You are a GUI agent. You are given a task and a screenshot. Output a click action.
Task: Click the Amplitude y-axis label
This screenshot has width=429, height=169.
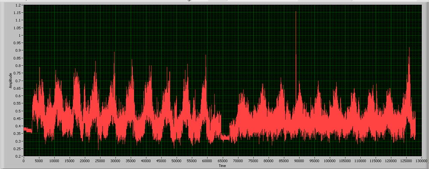pos(10,80)
